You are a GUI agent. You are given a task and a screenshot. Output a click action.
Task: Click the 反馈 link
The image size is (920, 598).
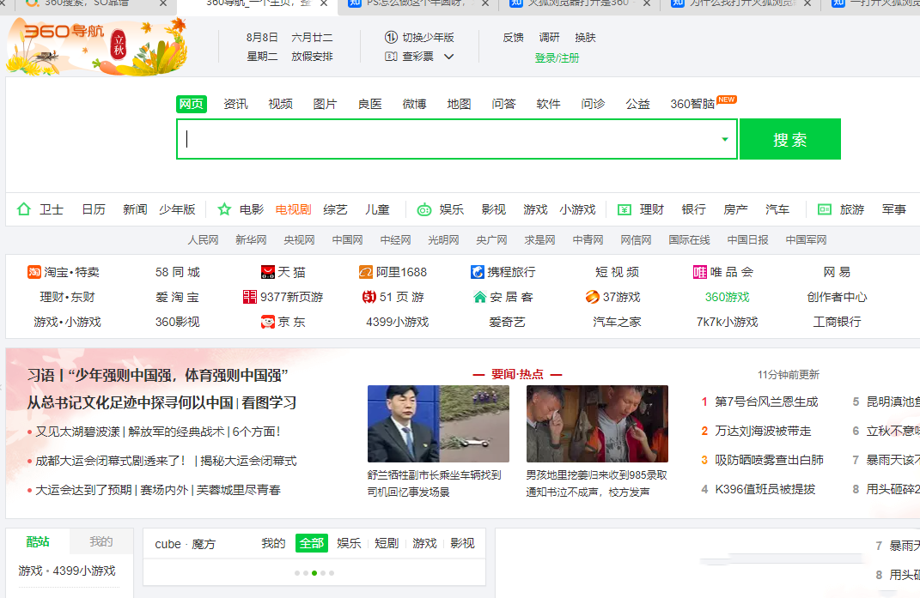[x=514, y=38]
